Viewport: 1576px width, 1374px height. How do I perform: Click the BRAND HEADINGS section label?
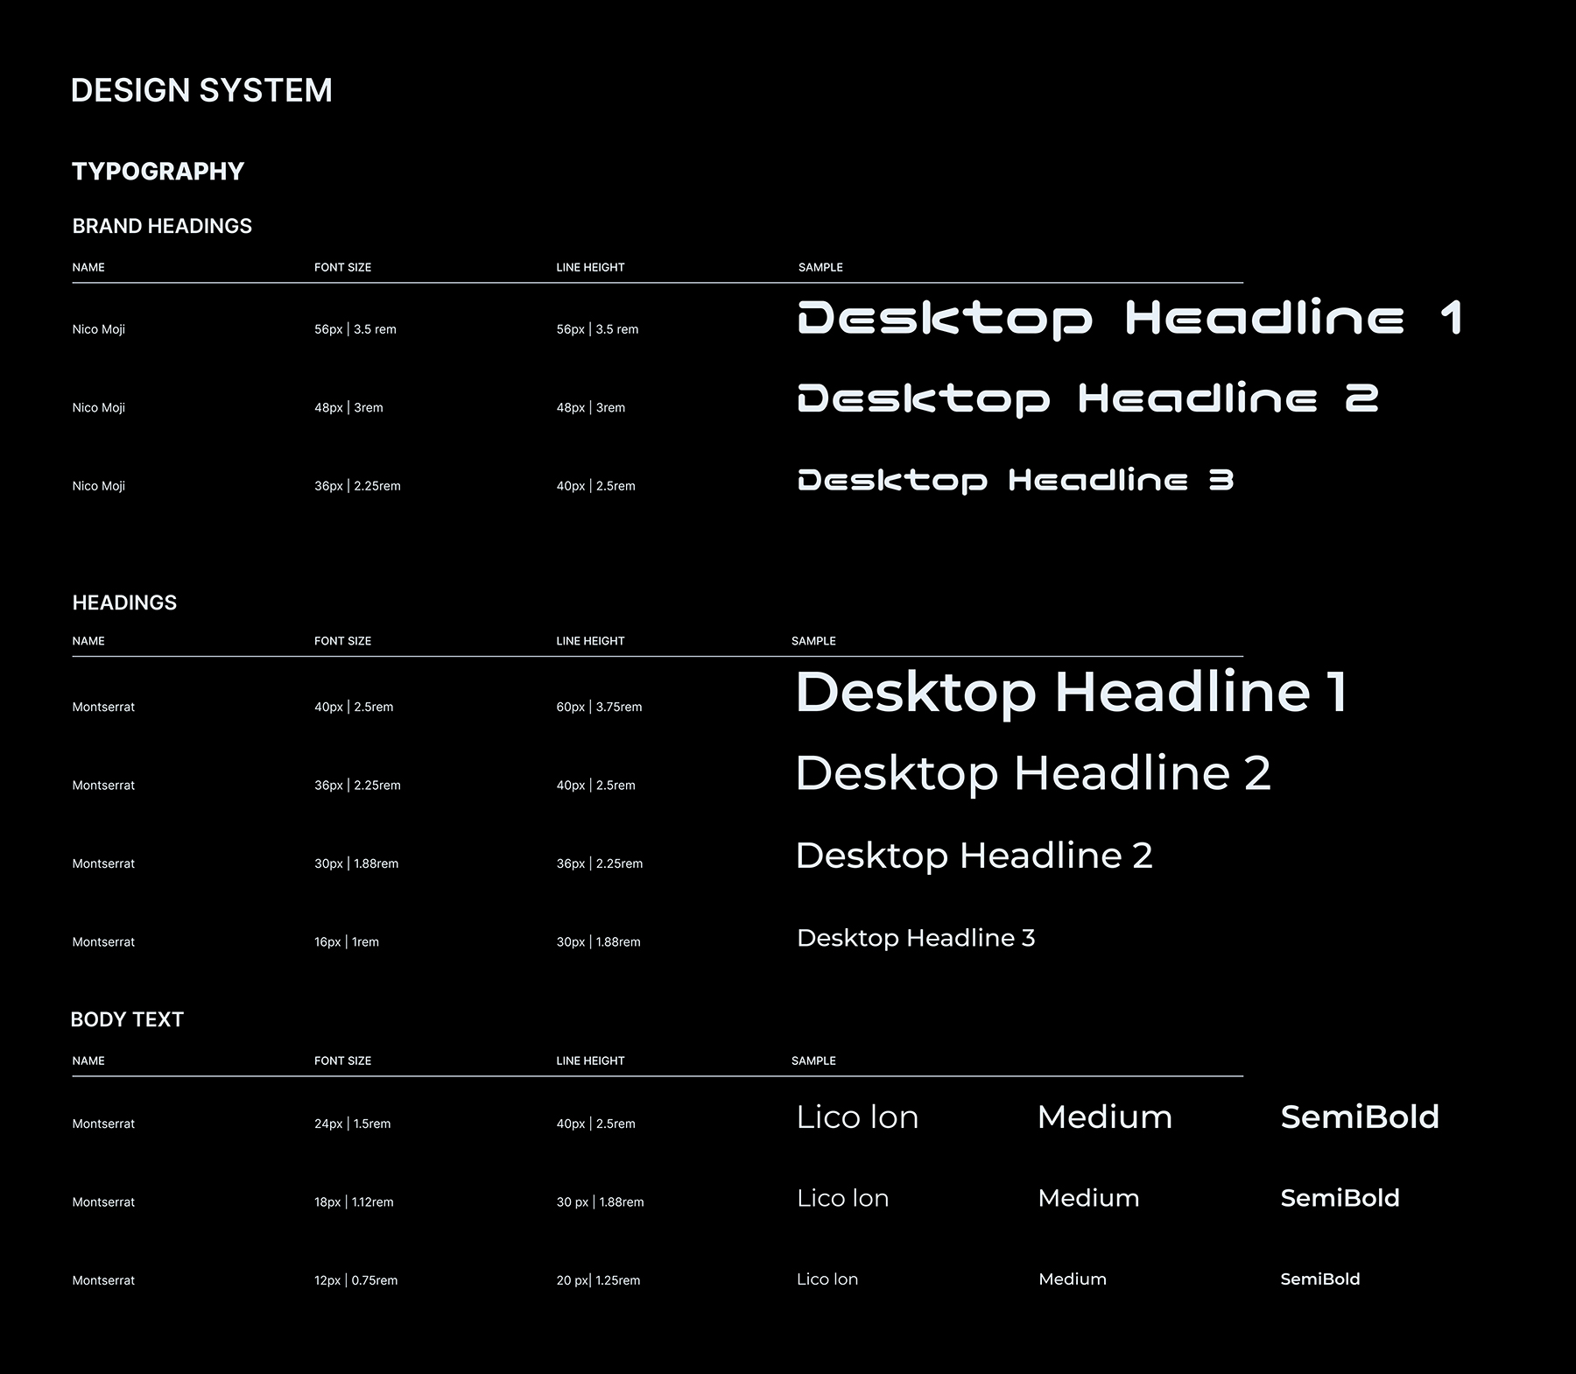pyautogui.click(x=162, y=226)
